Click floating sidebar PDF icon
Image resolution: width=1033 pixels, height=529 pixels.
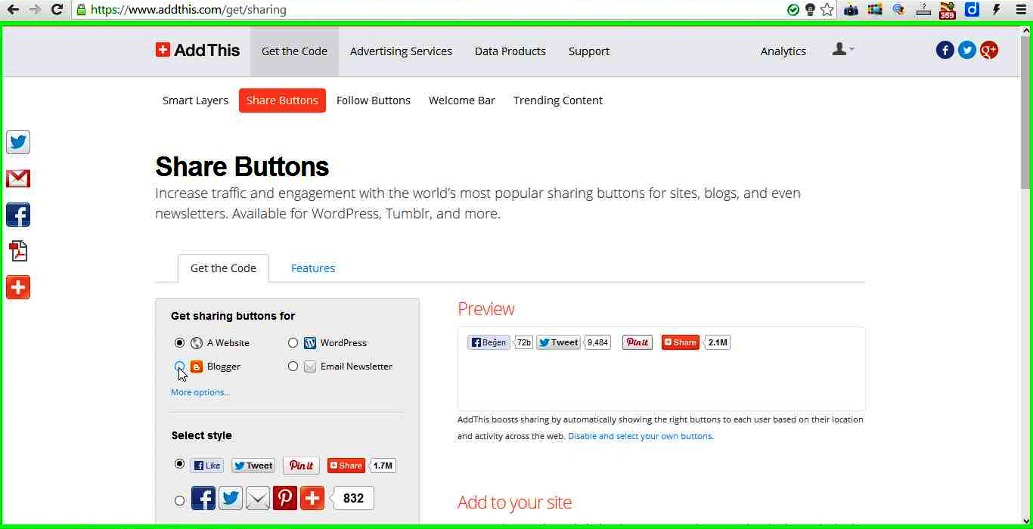(x=18, y=251)
